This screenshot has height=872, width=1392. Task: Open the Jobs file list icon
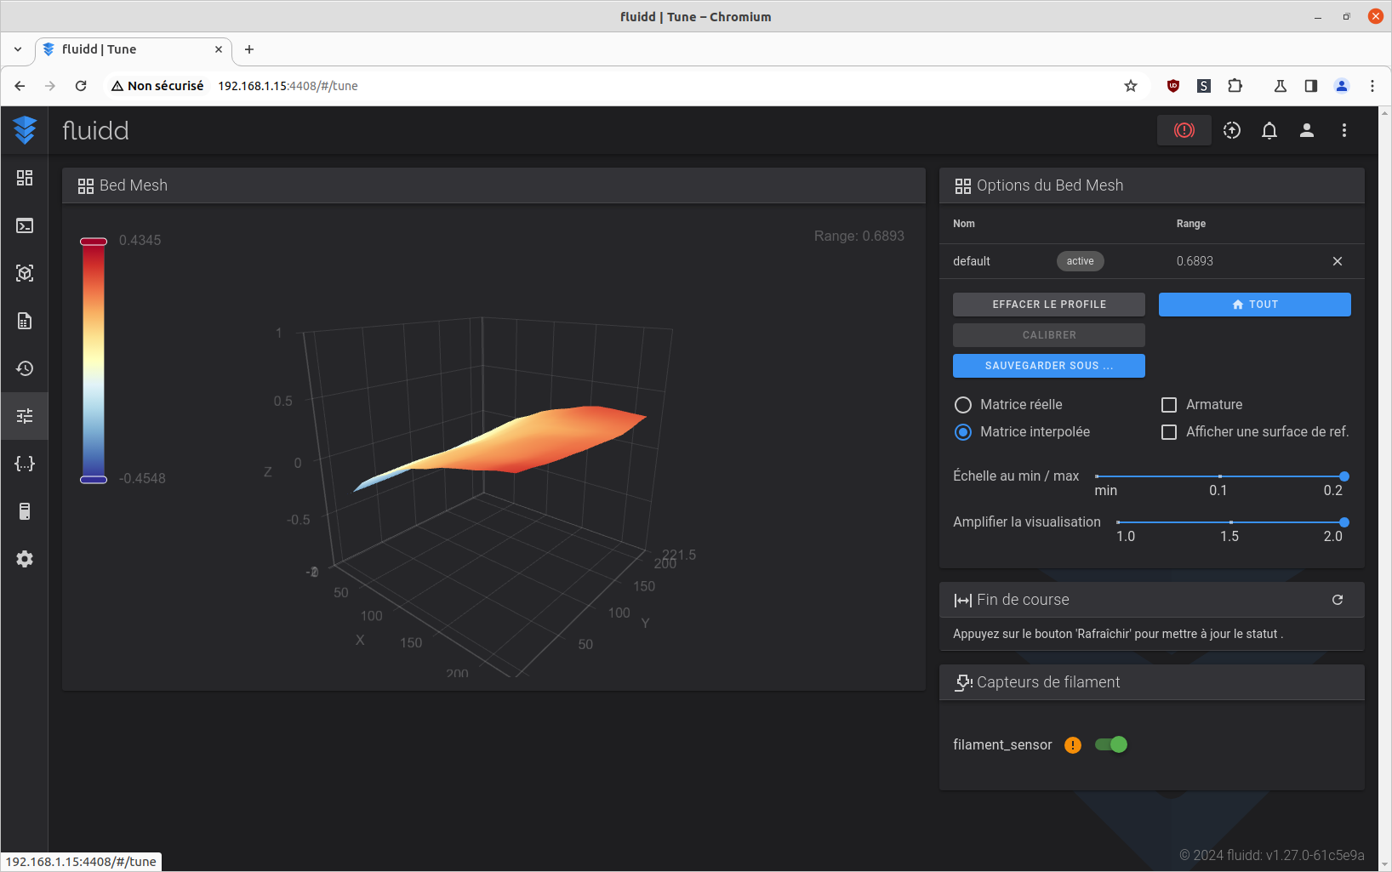point(25,321)
